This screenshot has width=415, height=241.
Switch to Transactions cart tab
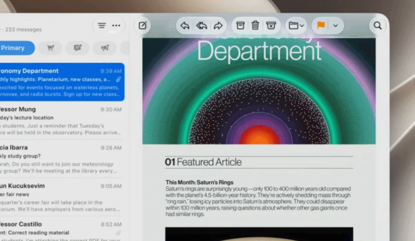point(50,48)
